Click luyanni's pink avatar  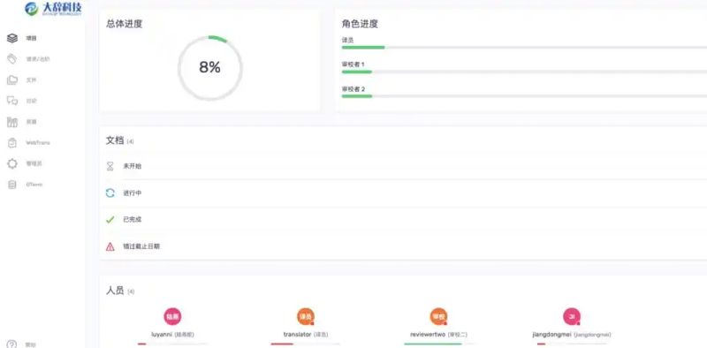pyautogui.click(x=172, y=317)
